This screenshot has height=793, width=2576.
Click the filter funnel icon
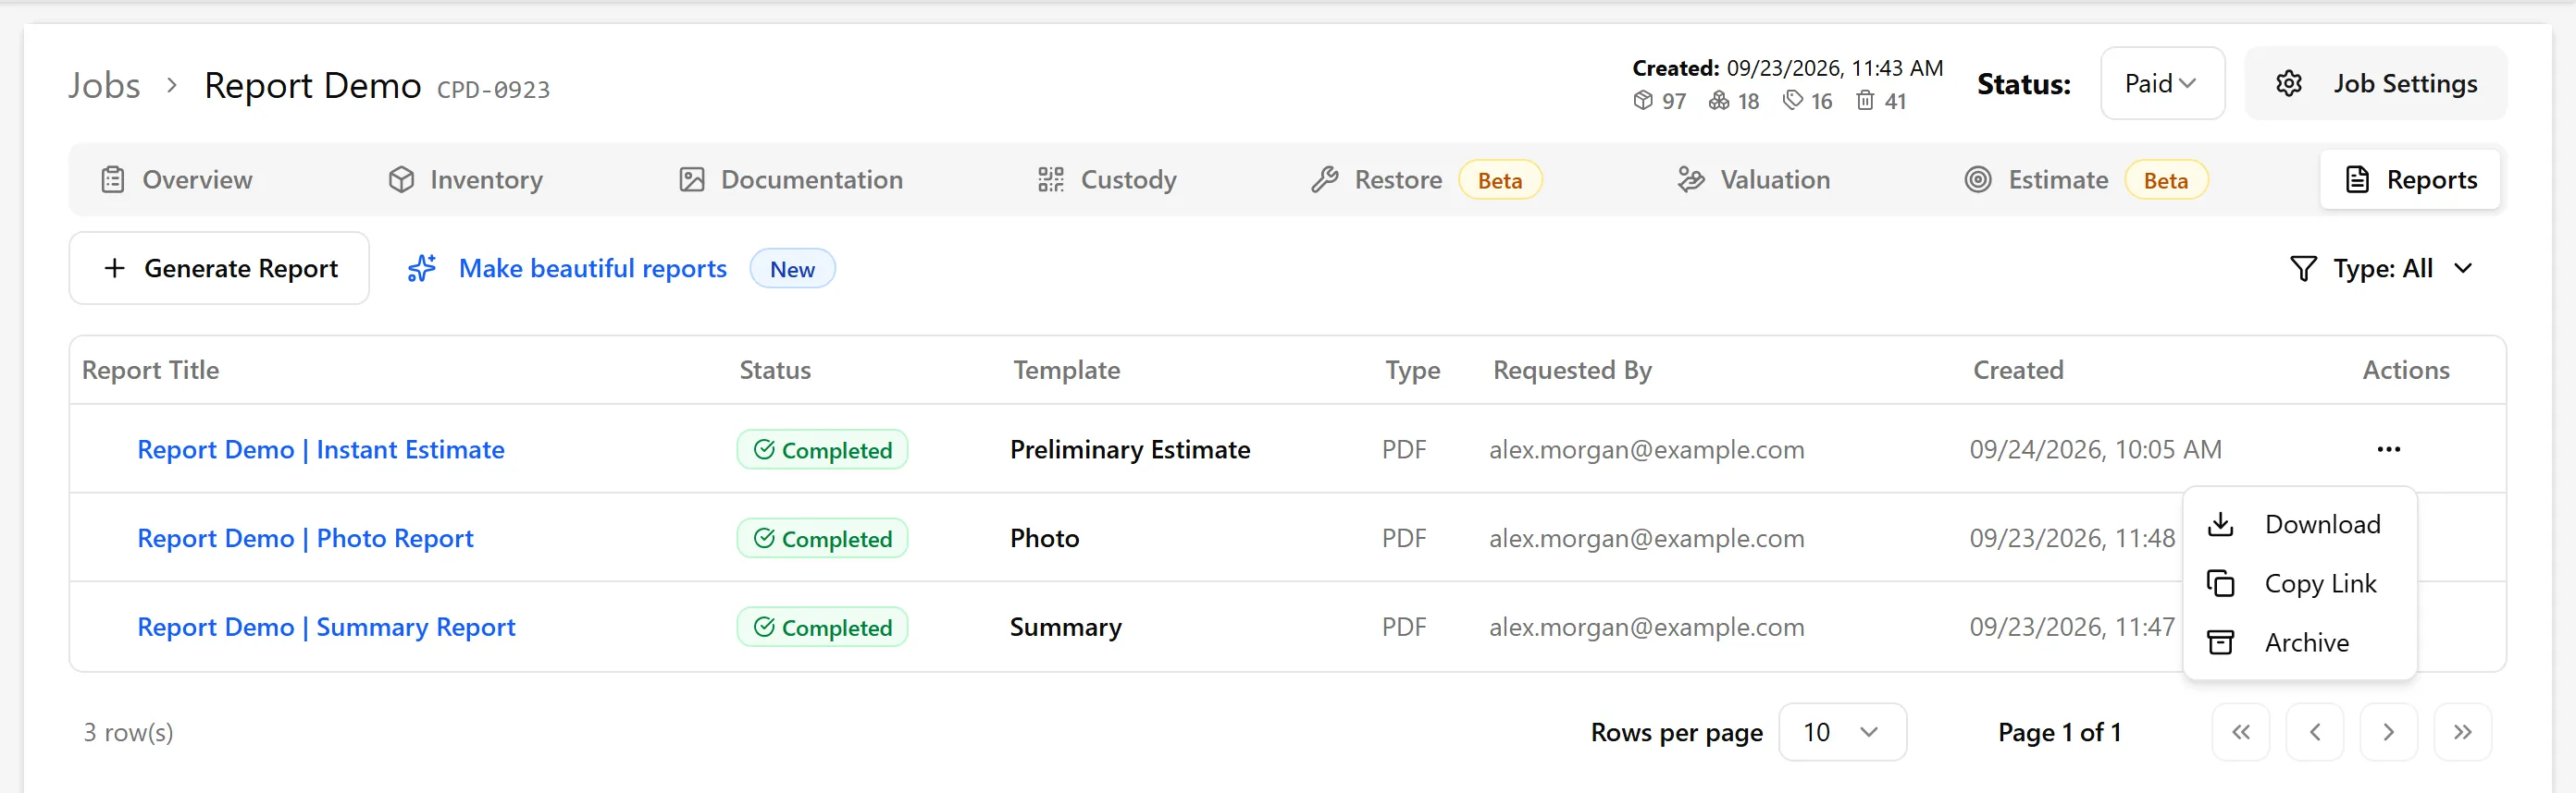click(2303, 269)
